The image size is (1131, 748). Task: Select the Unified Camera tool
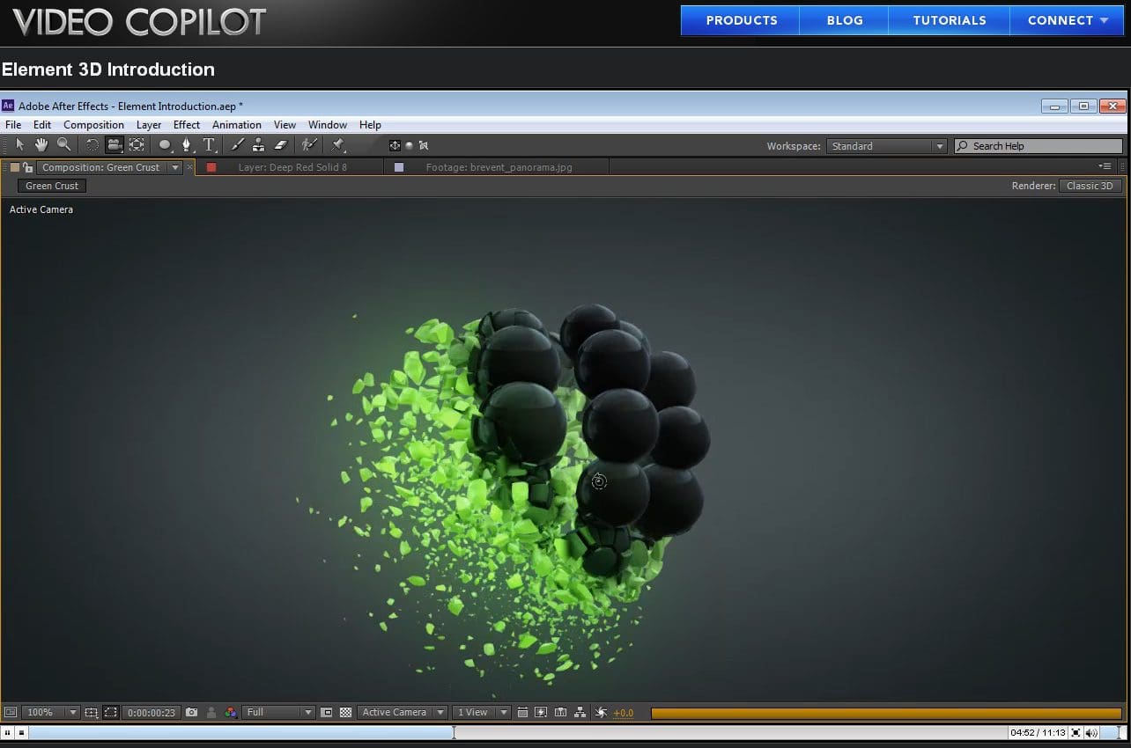114,145
